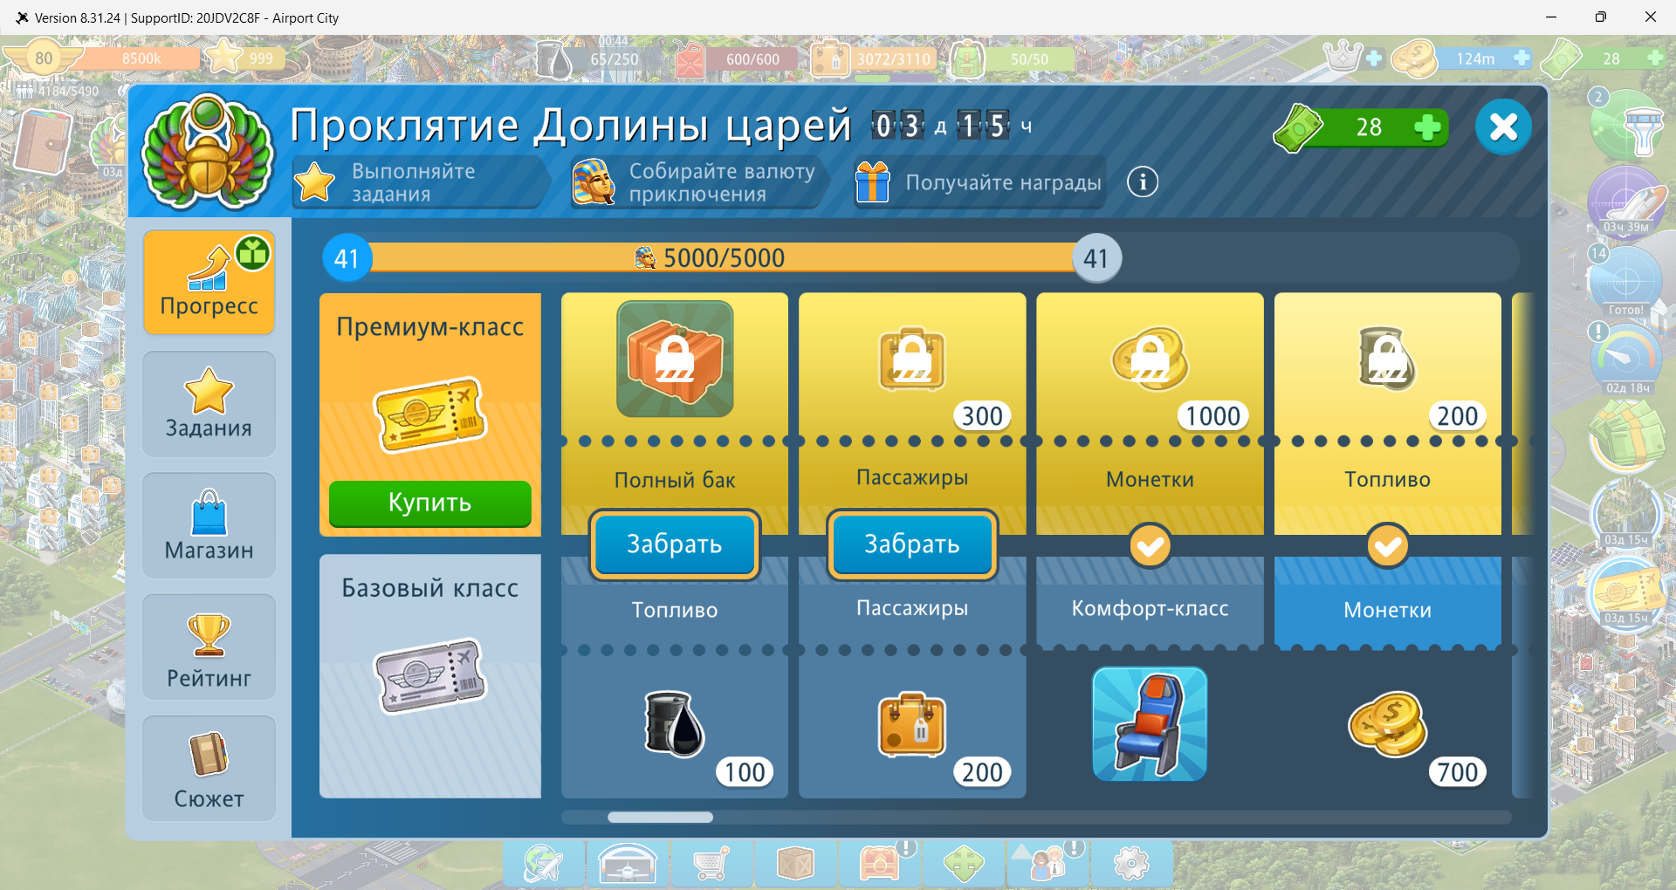The height and width of the screenshot is (890, 1676).
Task: Click the 999 star counter
Action: [x=245, y=58]
